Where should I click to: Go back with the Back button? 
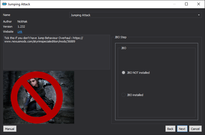point(170,129)
